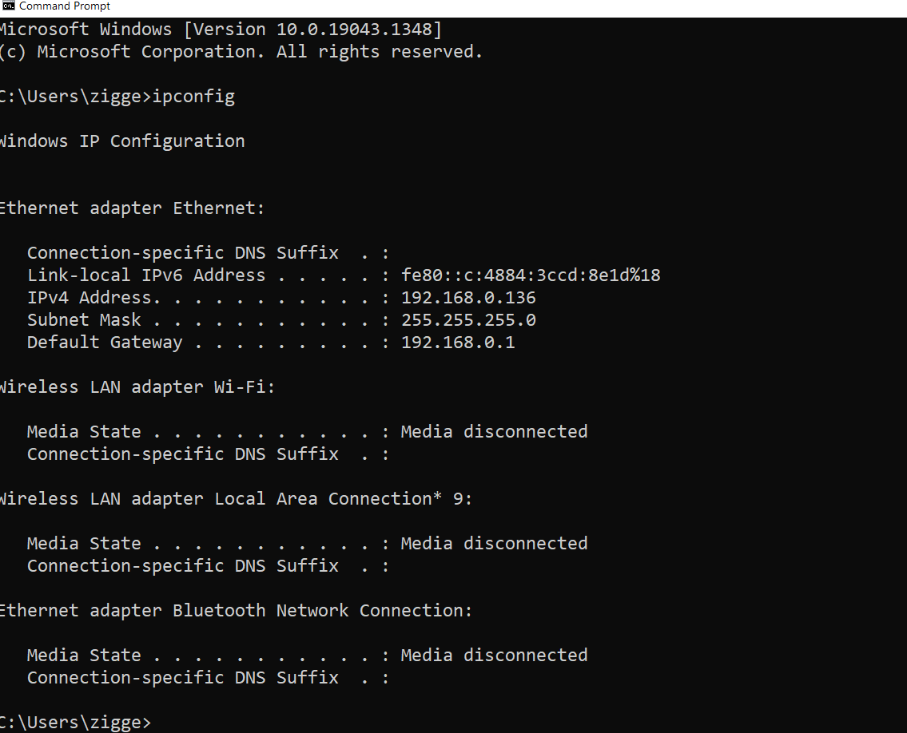Click the Bluetooth Network Connection heading
This screenshot has width=907, height=733.
(236, 610)
